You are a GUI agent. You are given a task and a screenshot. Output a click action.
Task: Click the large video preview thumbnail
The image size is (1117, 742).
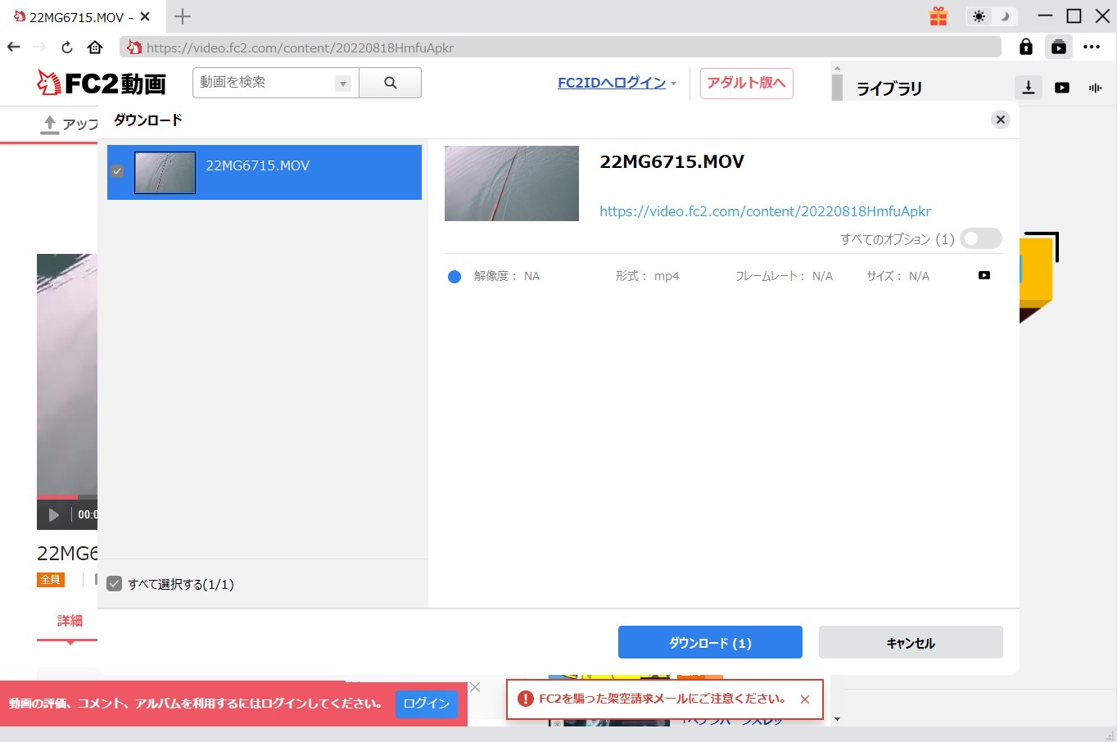(x=512, y=183)
